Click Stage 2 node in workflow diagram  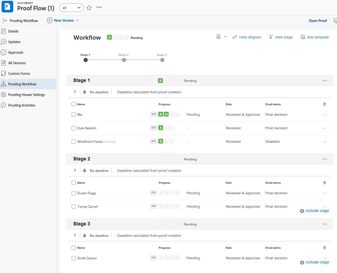pos(124,60)
